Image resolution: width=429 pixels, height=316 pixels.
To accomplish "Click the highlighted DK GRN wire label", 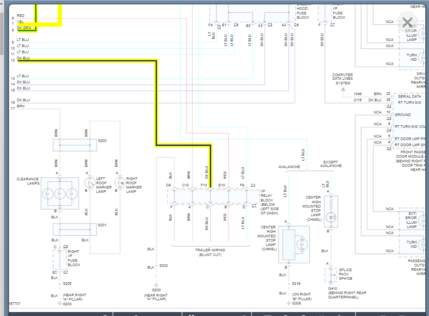I will pos(24,28).
